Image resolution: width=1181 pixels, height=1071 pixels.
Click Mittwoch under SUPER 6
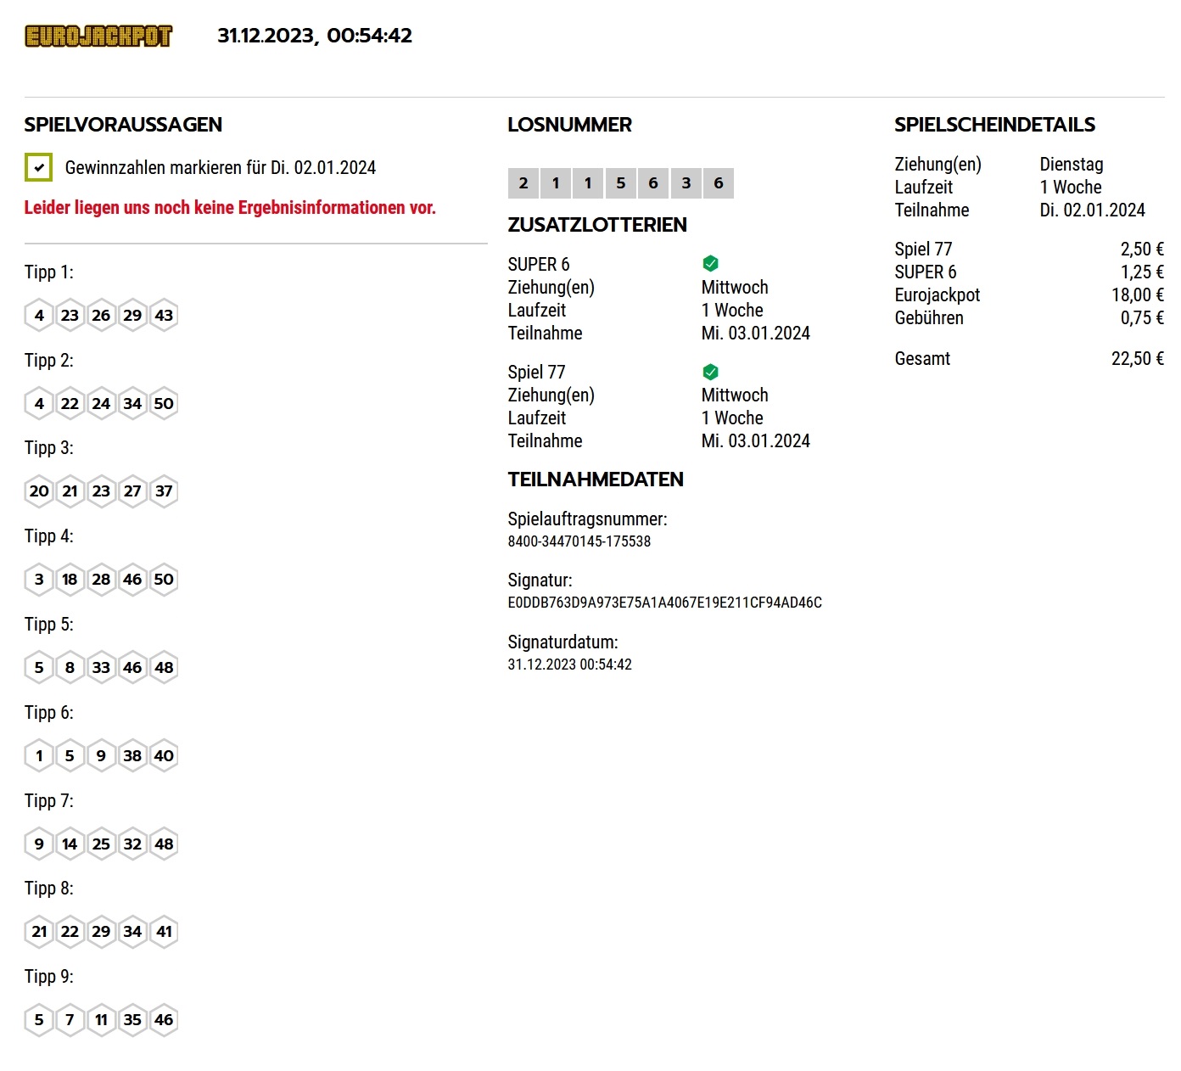tap(735, 288)
